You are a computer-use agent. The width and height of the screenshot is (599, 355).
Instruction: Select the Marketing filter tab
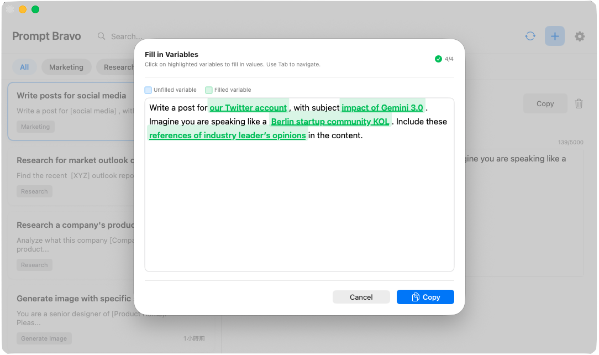[x=66, y=67]
